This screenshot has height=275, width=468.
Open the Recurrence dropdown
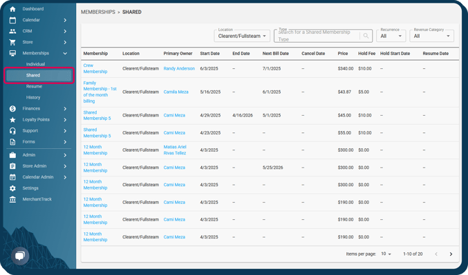(391, 36)
